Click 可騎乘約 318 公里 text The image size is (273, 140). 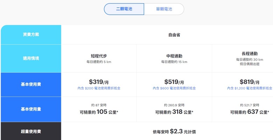174,112
